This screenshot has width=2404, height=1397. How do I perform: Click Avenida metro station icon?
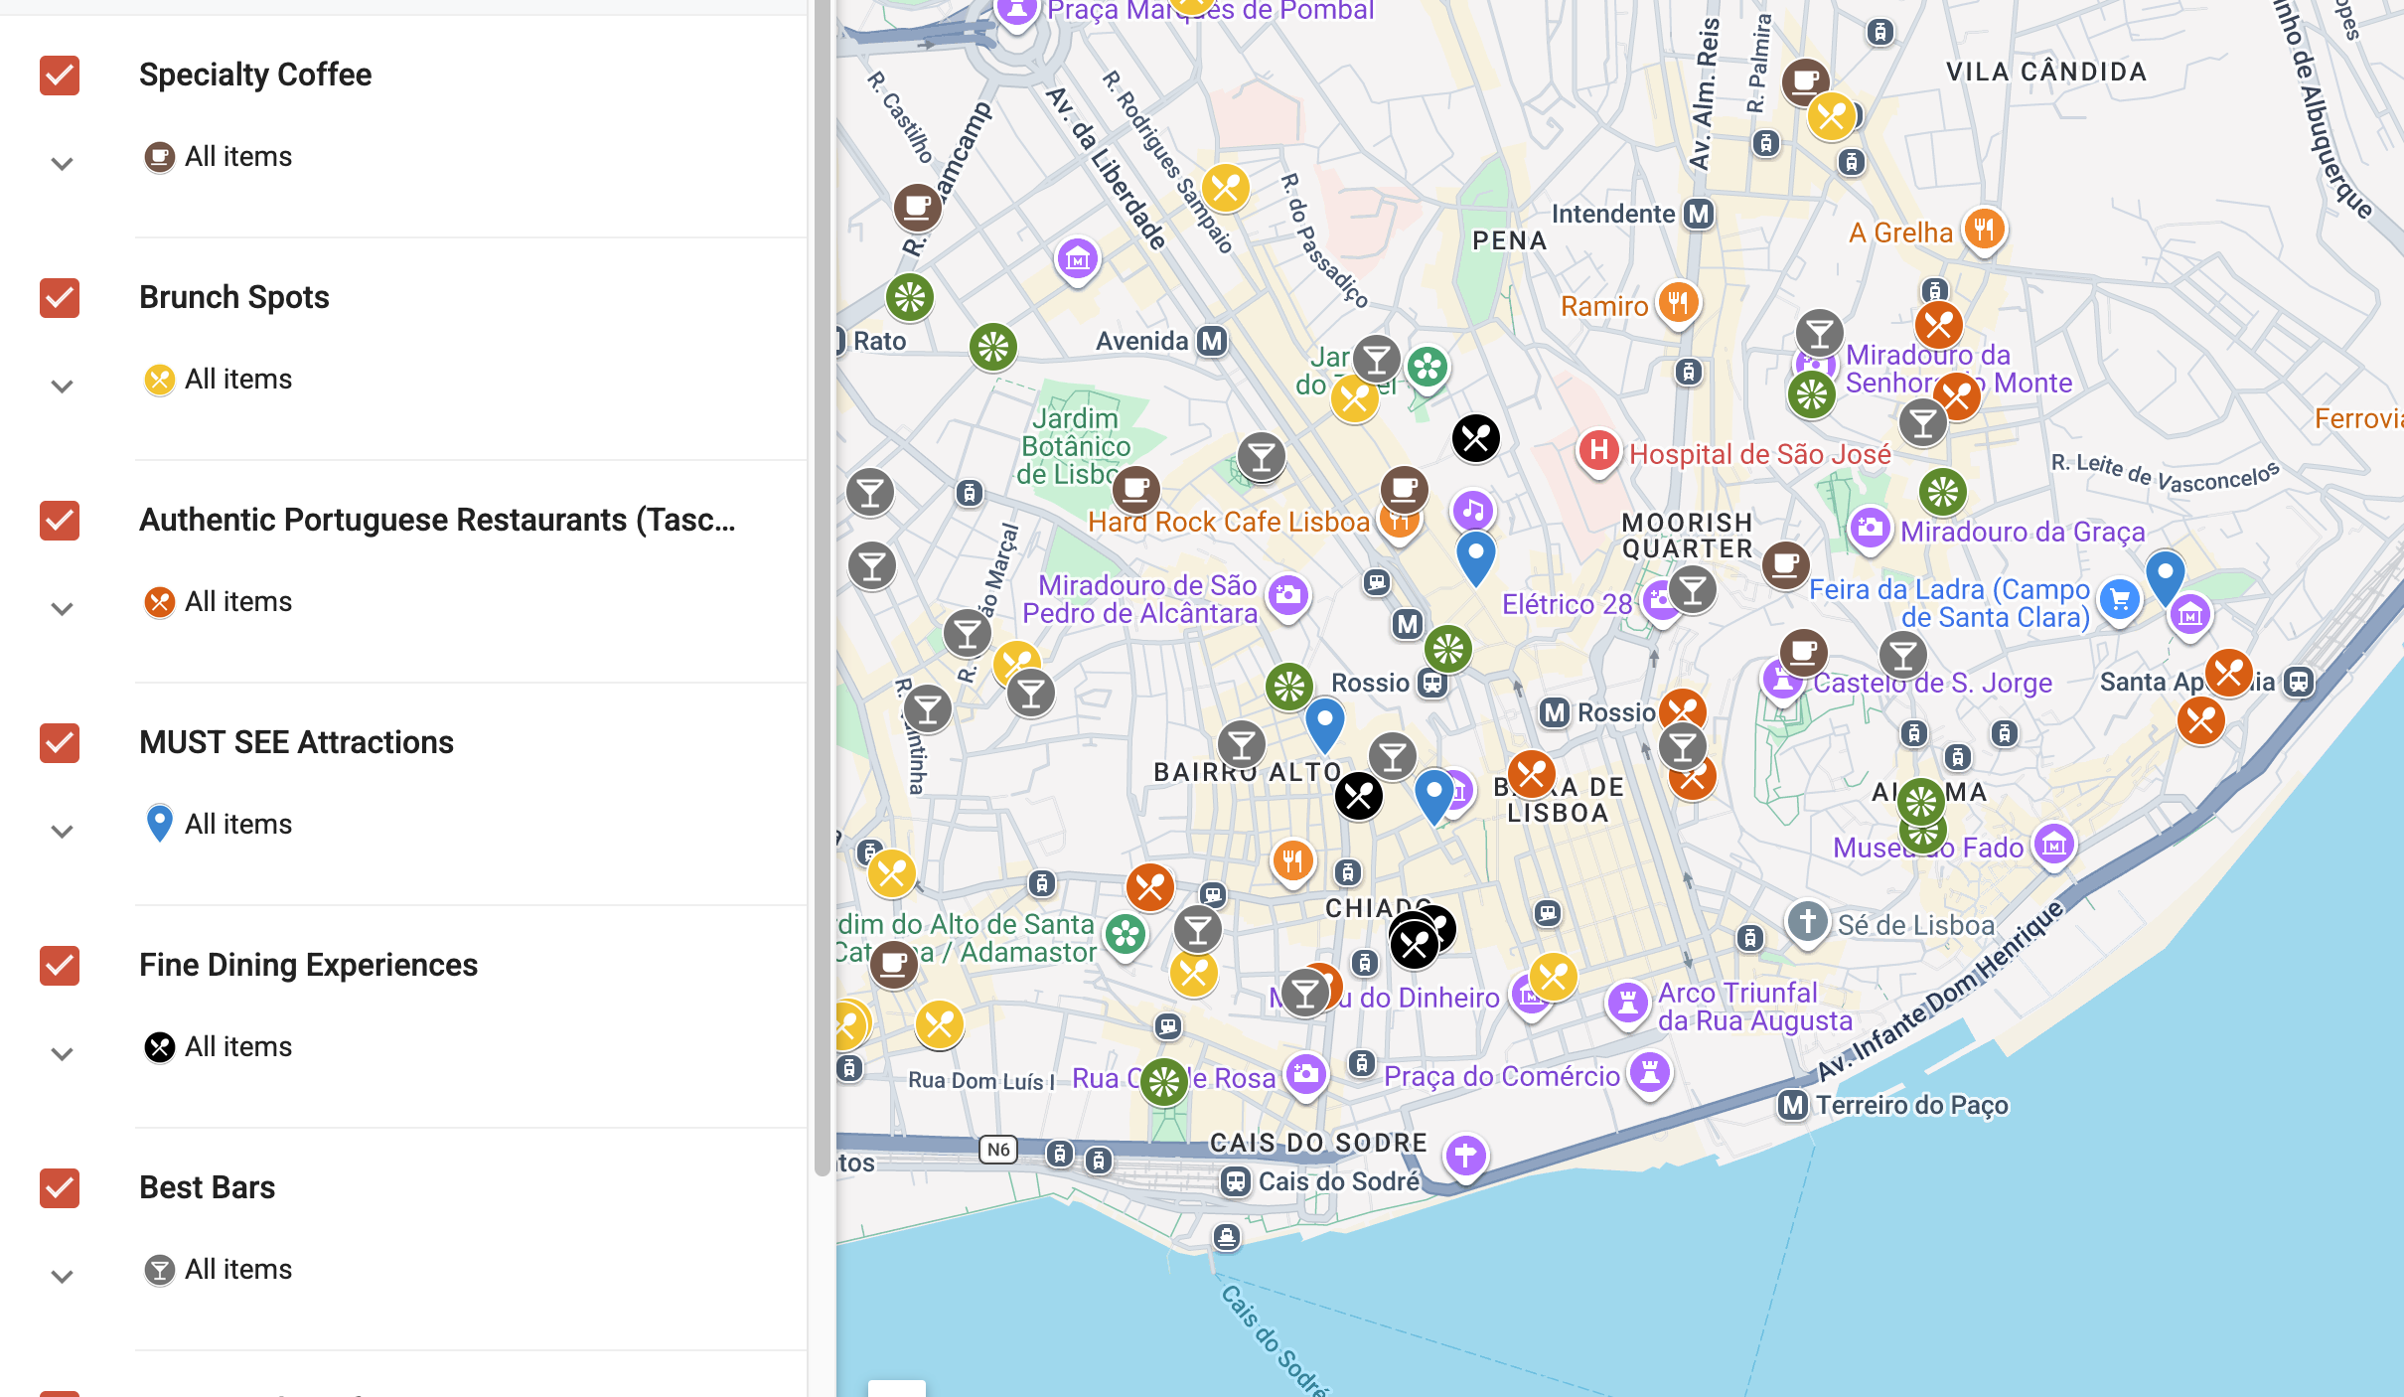[1212, 341]
